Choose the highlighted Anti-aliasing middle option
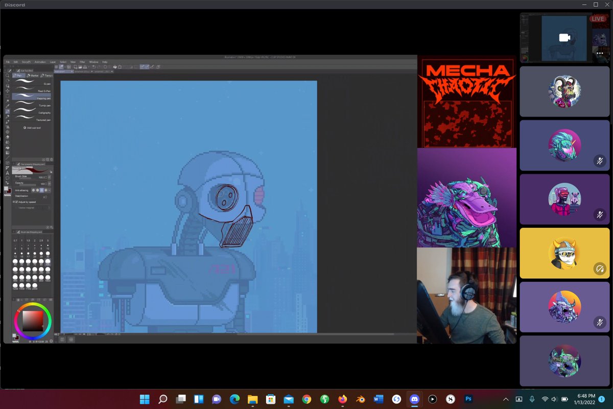This screenshot has width=613, height=409. click(41, 190)
